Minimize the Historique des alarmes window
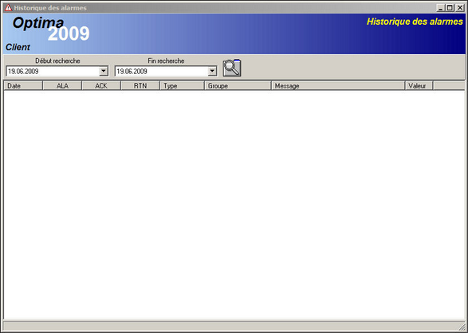Viewport: 468px width, 333px height. 441,8
